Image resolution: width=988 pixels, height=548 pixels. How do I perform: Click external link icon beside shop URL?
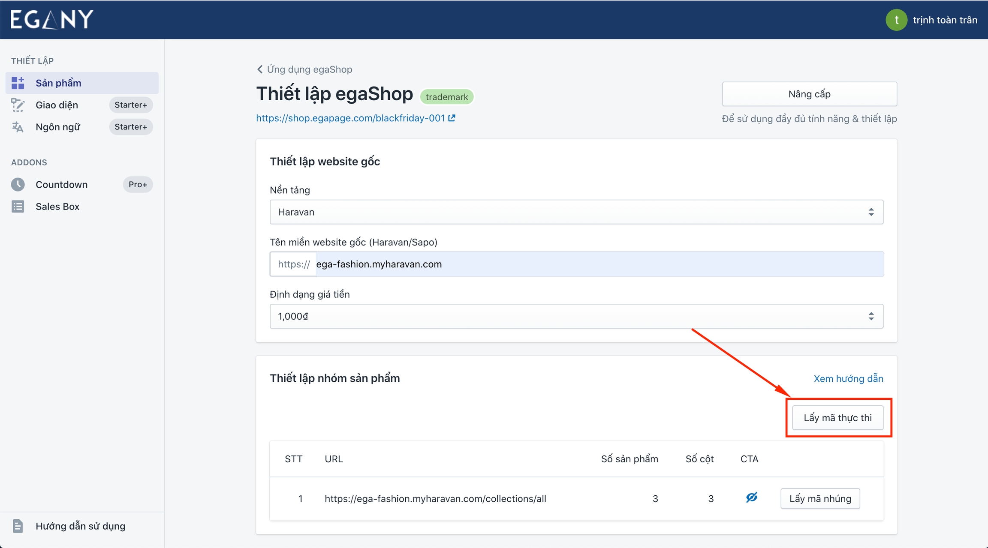click(452, 118)
